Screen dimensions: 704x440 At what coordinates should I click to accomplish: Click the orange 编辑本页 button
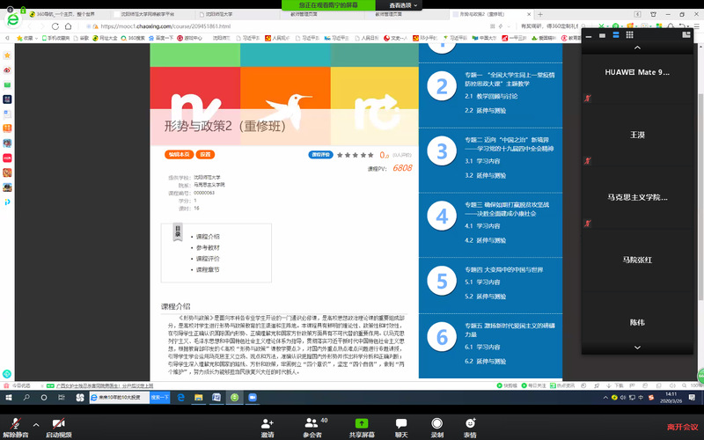tap(180, 154)
